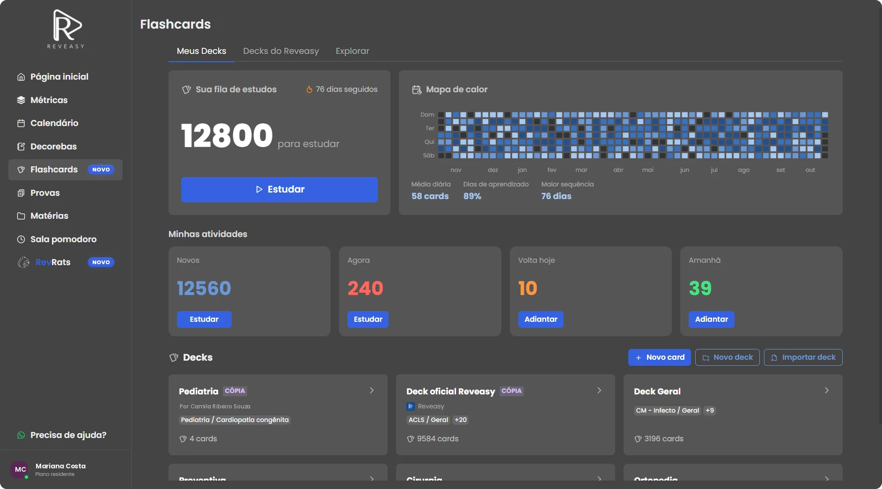Click the Pediatria / Cardiopatia congênita tag
This screenshot has height=489, width=882.
coord(235,420)
